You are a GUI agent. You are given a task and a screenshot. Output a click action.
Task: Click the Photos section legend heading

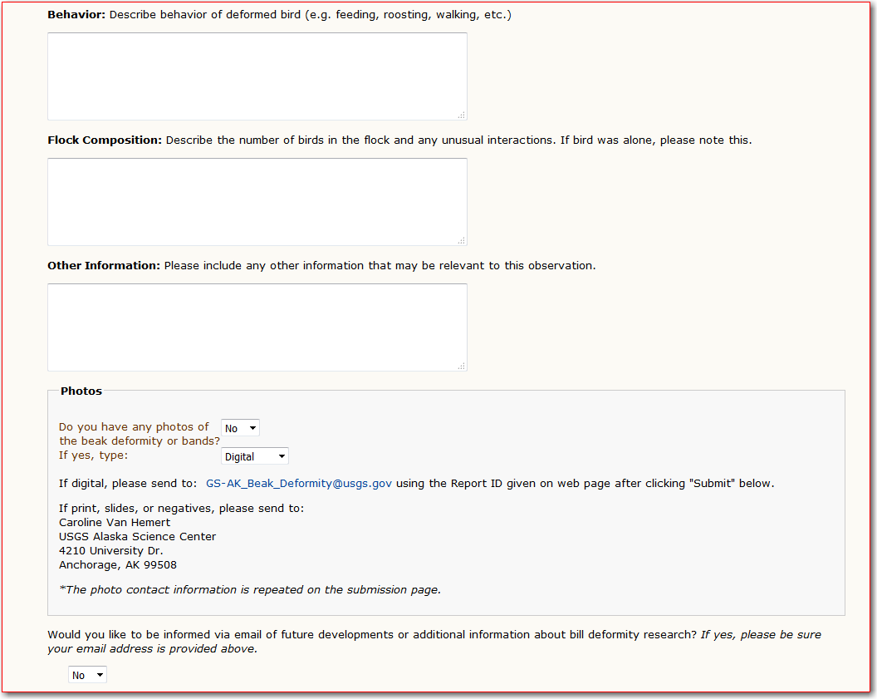point(81,391)
